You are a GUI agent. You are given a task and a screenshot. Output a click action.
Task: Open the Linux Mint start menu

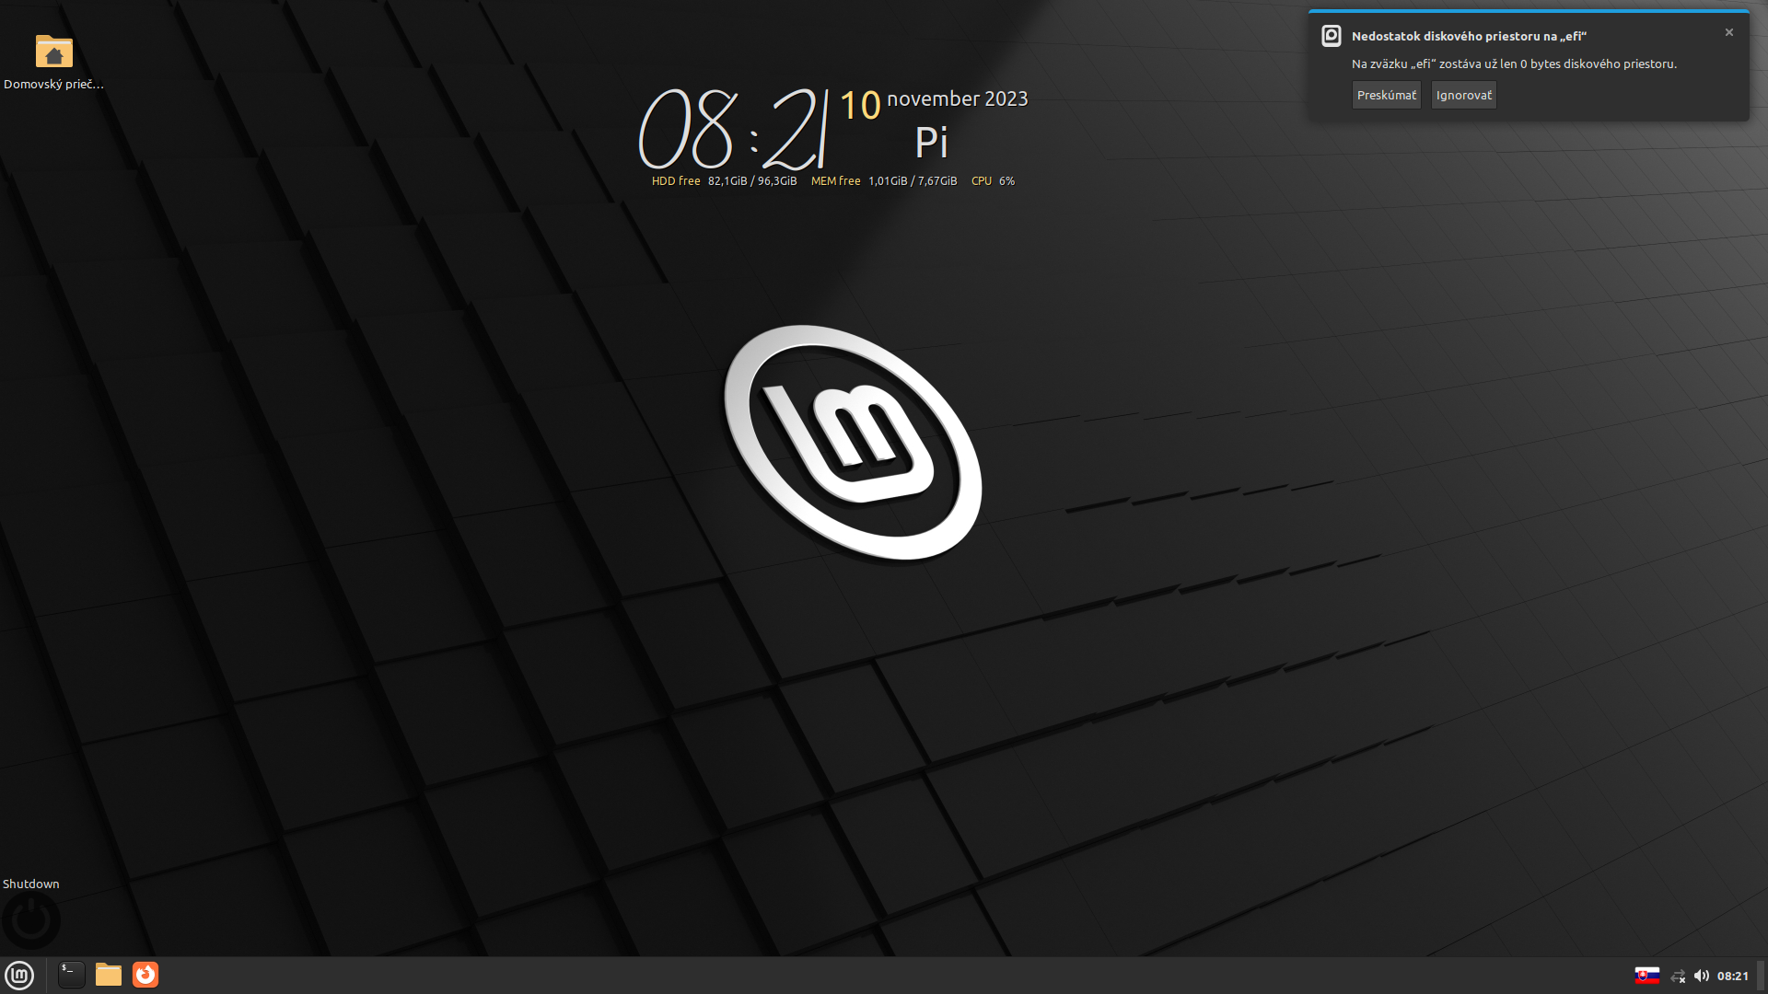pos(19,975)
